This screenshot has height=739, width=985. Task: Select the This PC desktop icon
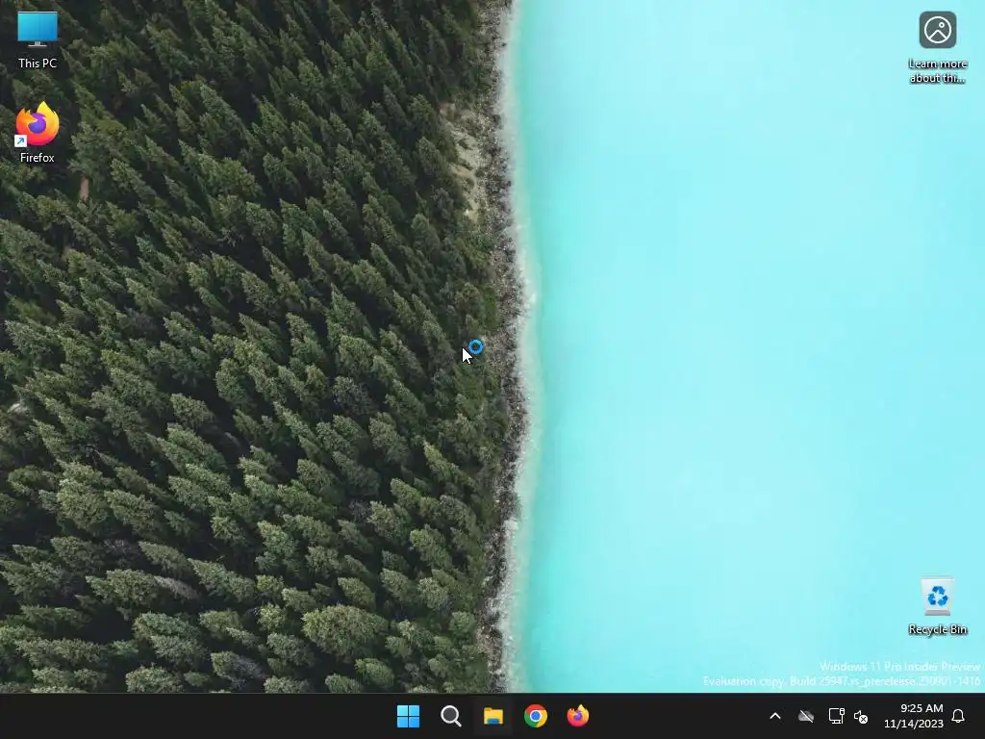pyautogui.click(x=38, y=39)
